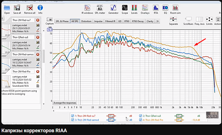Screen dimensions: 222x135
Task: Open a measurement file with the Open icon
Action: click(x=7, y=8)
